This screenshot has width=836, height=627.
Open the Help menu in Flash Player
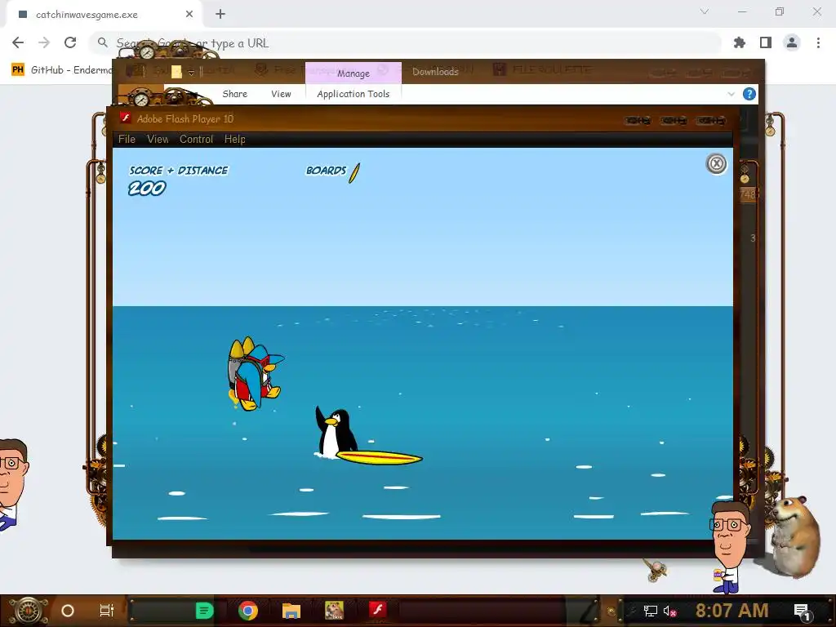click(x=234, y=139)
